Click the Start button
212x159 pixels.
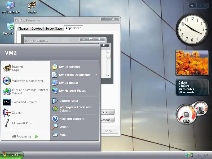tap(12, 155)
